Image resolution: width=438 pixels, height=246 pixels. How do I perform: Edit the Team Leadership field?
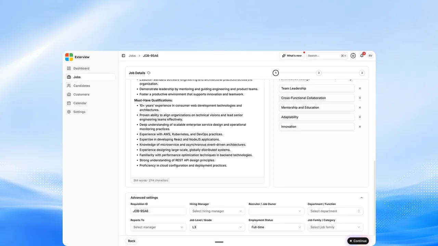point(317,88)
